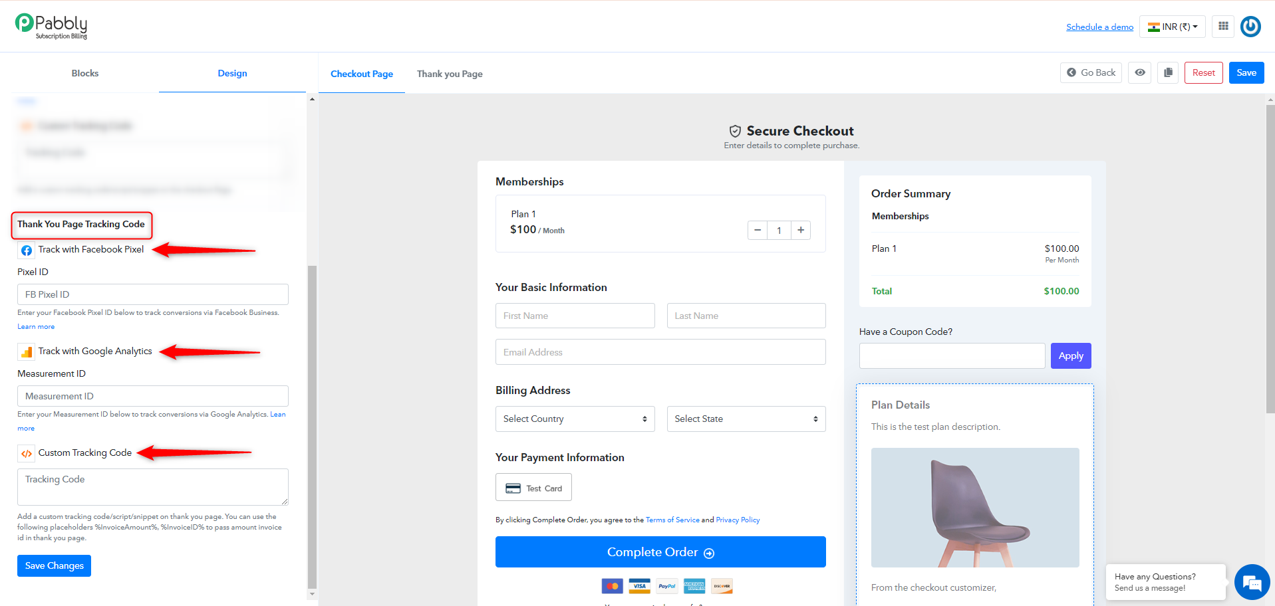Switch to the Blocks tab
1275x606 pixels.
[85, 73]
